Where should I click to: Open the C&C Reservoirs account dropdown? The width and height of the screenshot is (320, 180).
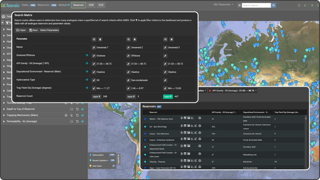(x=223, y=5)
